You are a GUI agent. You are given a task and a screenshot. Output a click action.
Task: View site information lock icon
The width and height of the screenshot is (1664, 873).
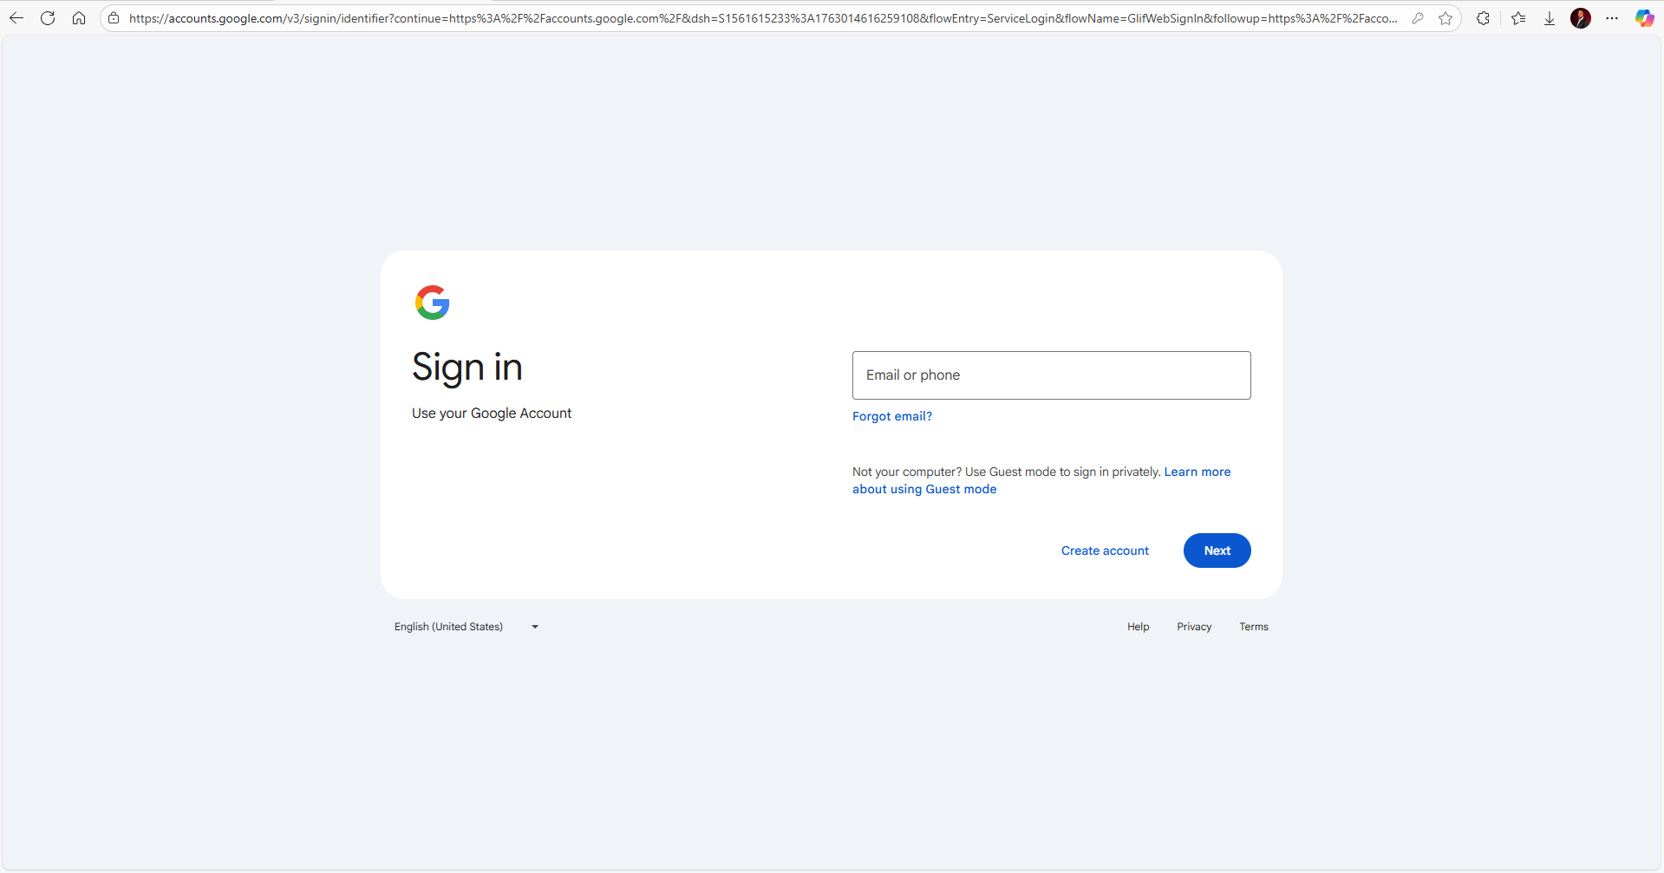[114, 18]
